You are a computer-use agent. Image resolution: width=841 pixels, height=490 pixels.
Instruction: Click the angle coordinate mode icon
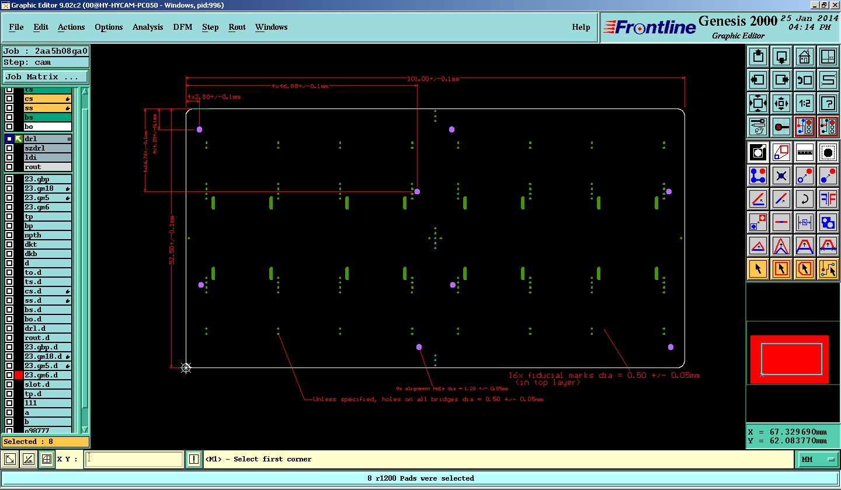pos(28,459)
